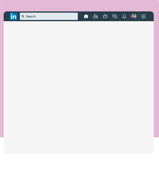Viewport: 159px width, 183px height.
Task: Open the apps grid icon
Action: (144, 16)
